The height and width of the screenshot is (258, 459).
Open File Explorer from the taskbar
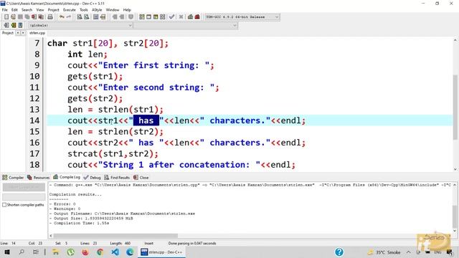point(56,252)
